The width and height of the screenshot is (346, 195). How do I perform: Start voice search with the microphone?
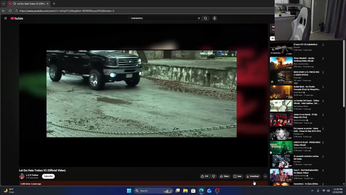click(215, 18)
